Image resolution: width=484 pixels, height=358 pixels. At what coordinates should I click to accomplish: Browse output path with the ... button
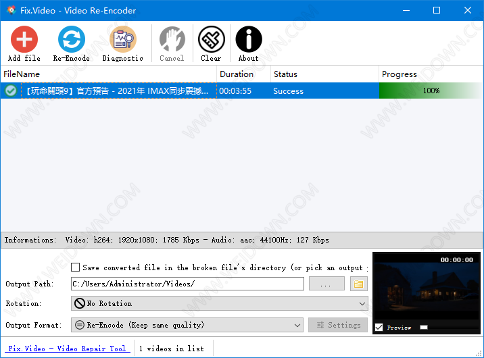point(326,284)
